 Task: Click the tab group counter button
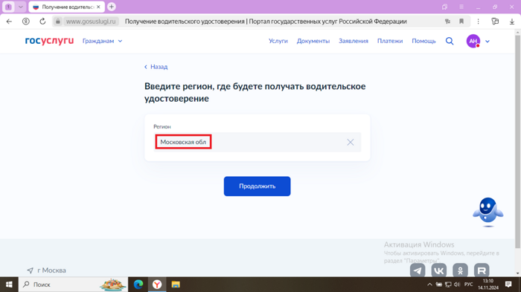[x=9, y=7]
